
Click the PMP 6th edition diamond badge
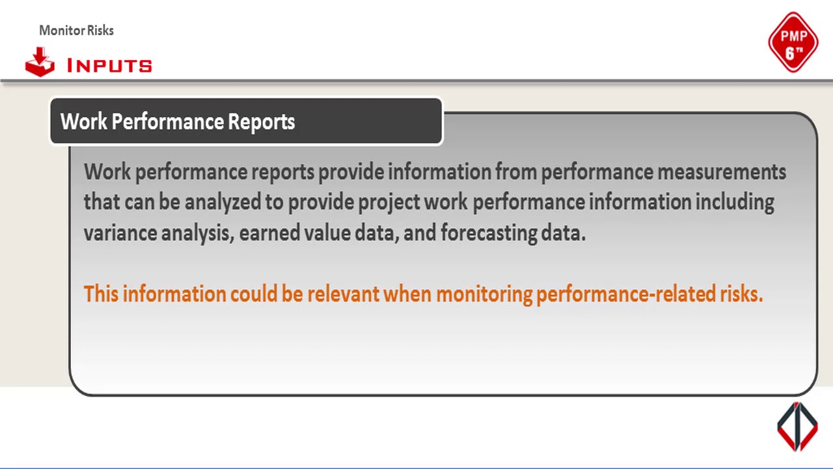[793, 42]
